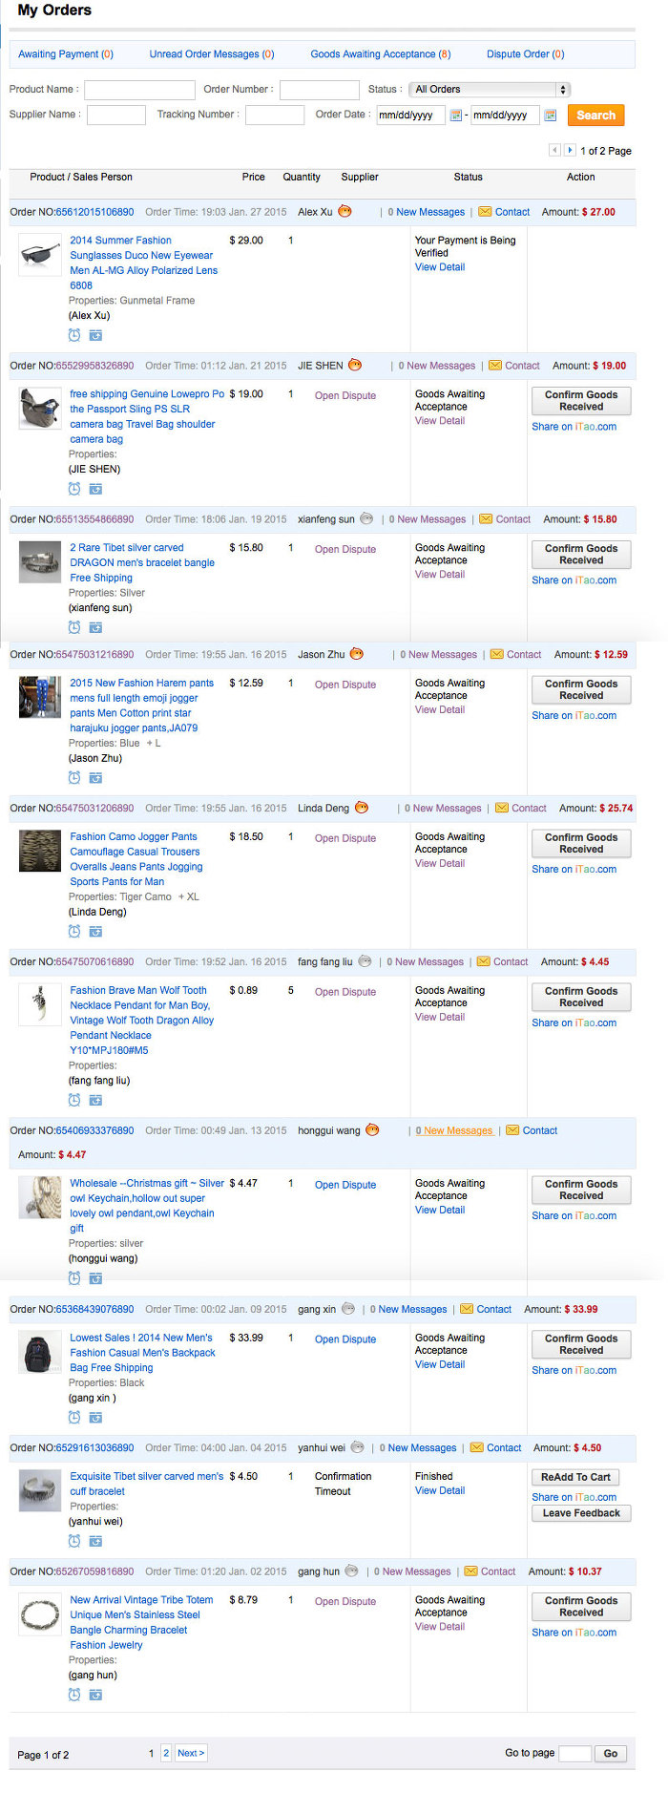Click Linda Deng's online chat status icon
This screenshot has height=1813, width=668.
click(x=362, y=808)
